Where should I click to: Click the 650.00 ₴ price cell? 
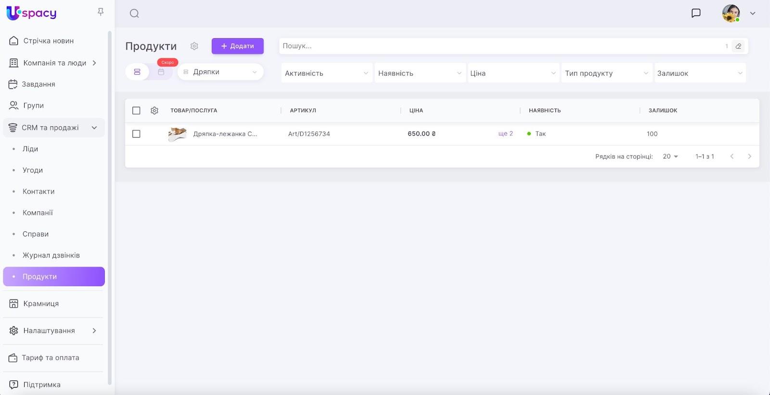click(x=422, y=134)
